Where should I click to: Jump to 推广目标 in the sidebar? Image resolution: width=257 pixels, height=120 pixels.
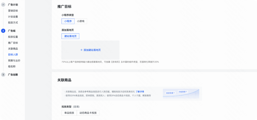(13, 43)
